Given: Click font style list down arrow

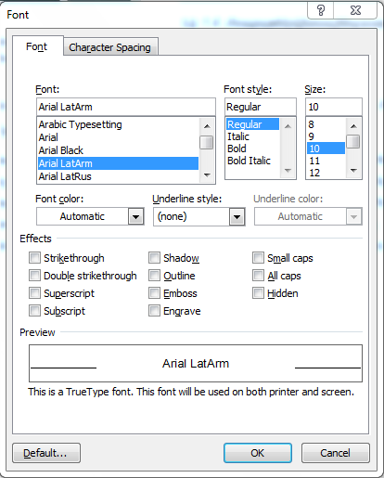Looking at the screenshot, I should point(288,171).
